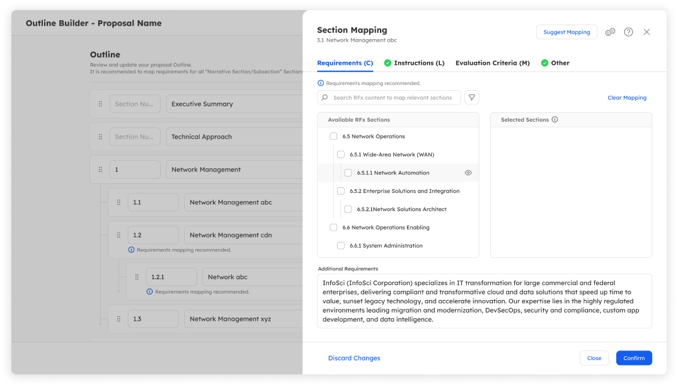Click the drag handle beside Technical Approach

click(100, 137)
